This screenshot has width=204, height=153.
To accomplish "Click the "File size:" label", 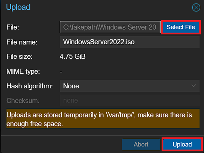I will (20, 57).
